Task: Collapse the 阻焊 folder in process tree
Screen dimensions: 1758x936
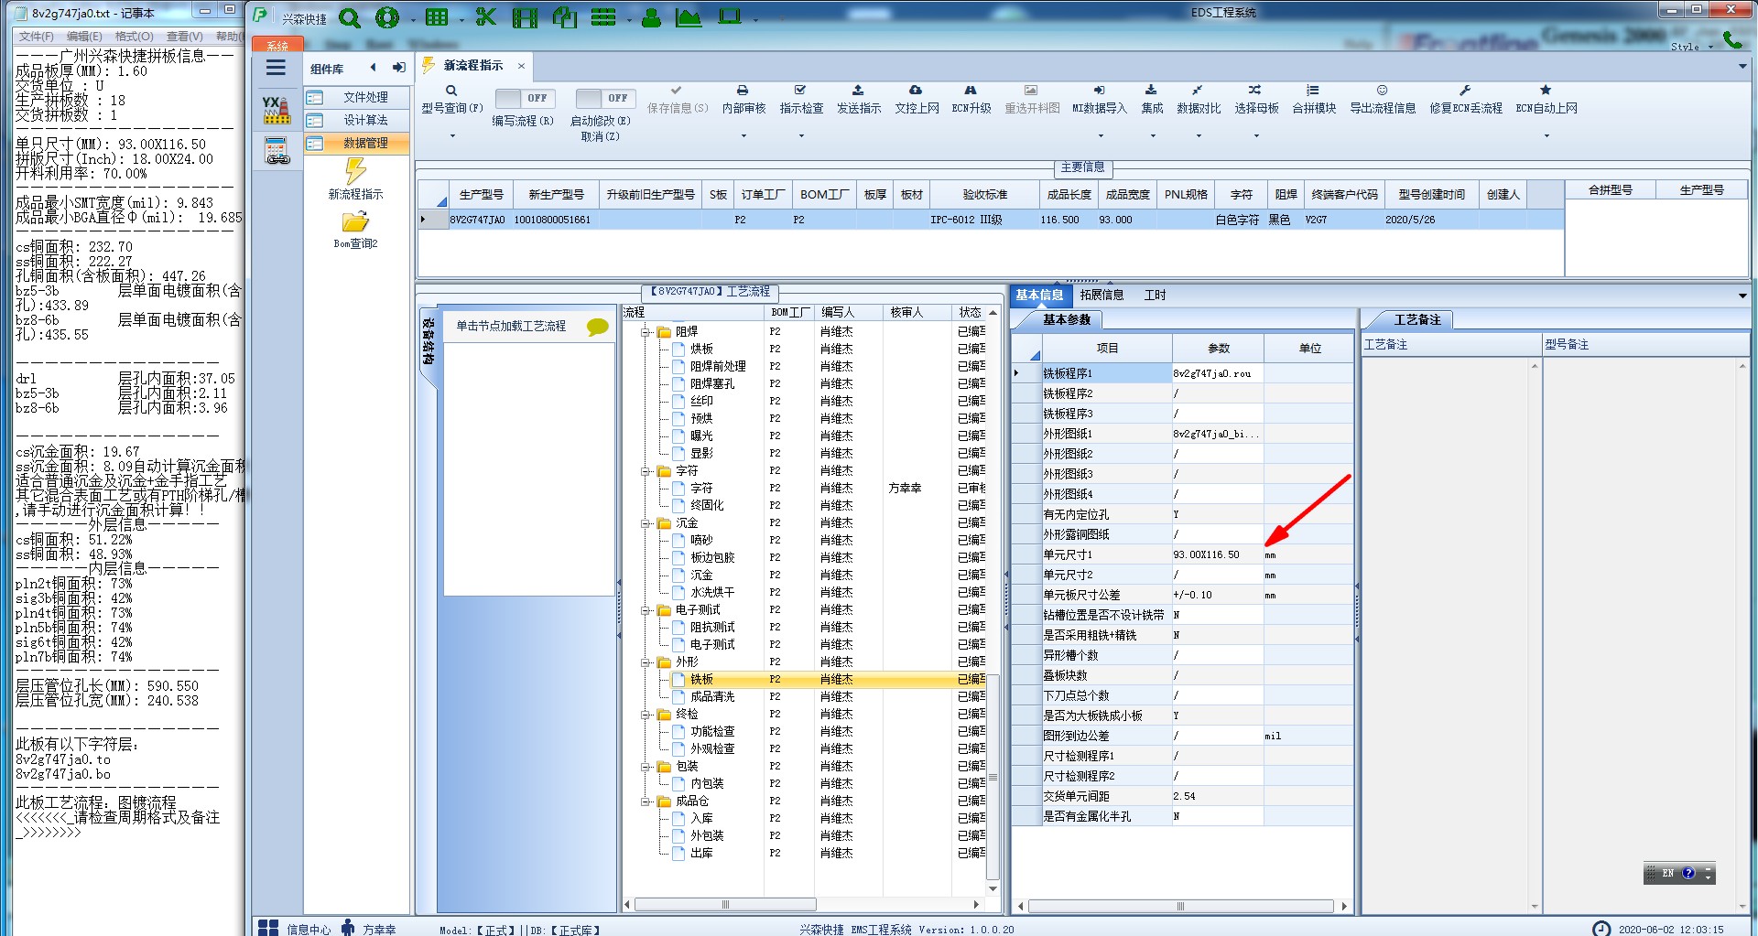Action: pos(645,331)
